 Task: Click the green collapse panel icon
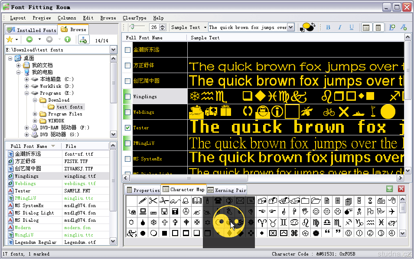390,189
